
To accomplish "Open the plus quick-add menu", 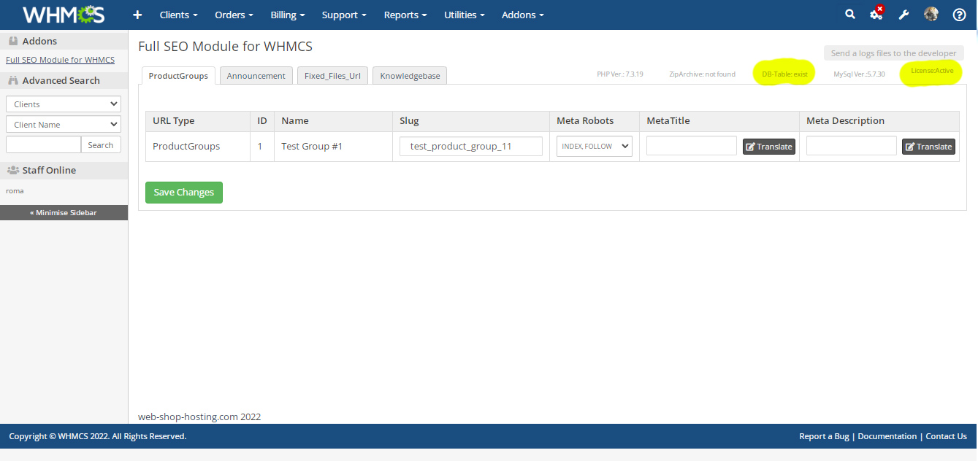I will (137, 15).
